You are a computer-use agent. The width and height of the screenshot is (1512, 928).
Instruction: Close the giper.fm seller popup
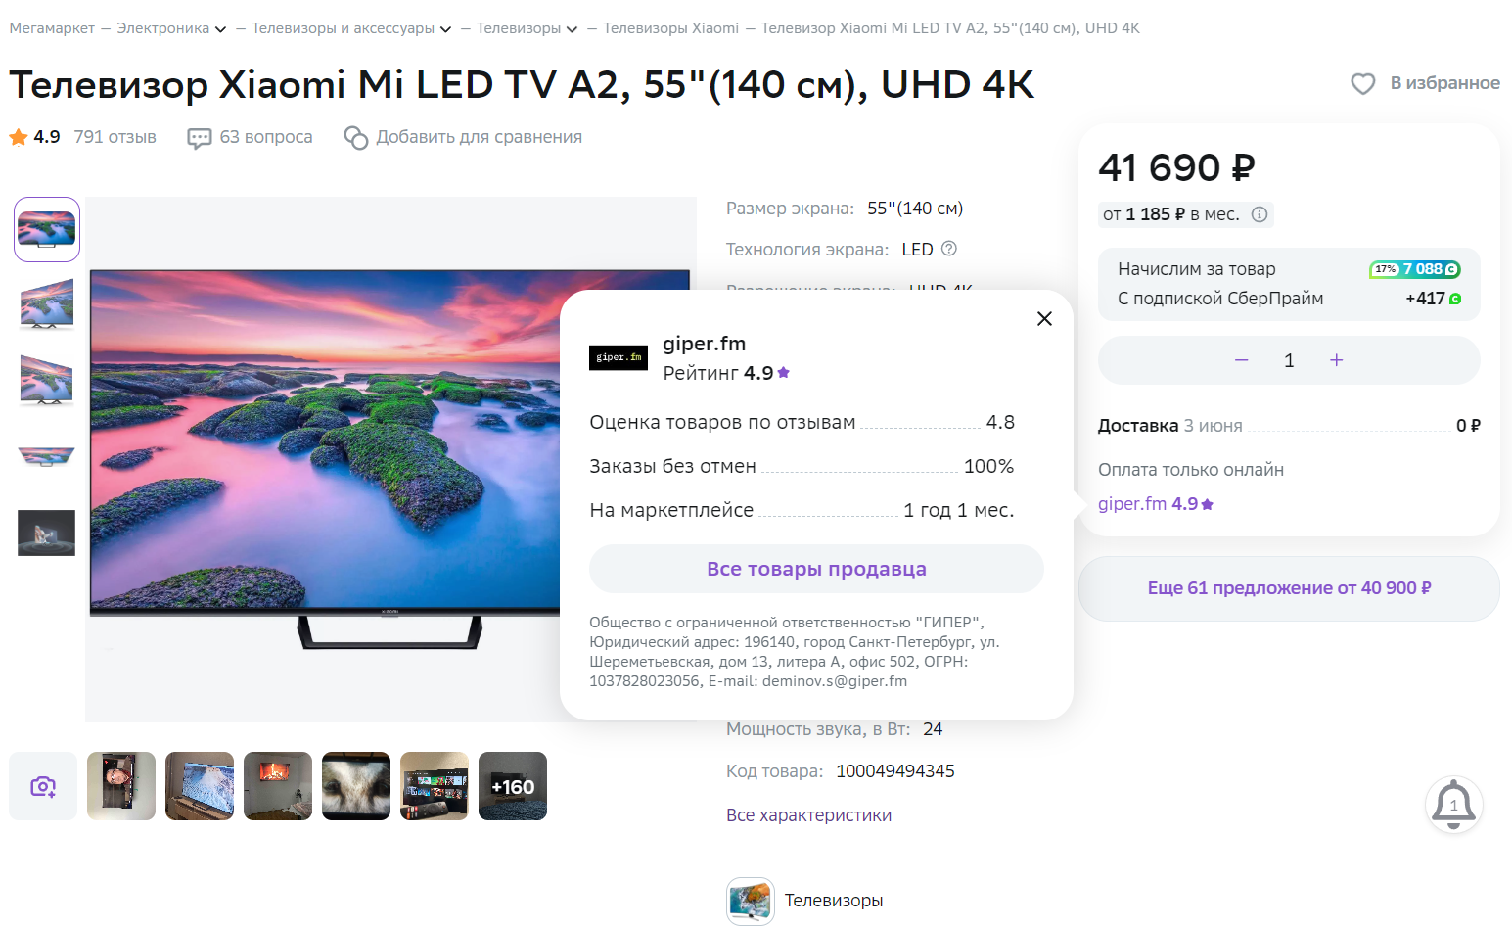tap(1044, 318)
